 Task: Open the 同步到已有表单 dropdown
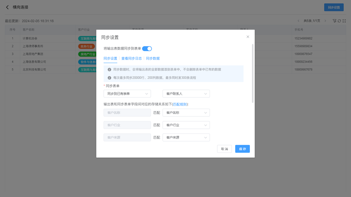pyautogui.click(x=127, y=94)
